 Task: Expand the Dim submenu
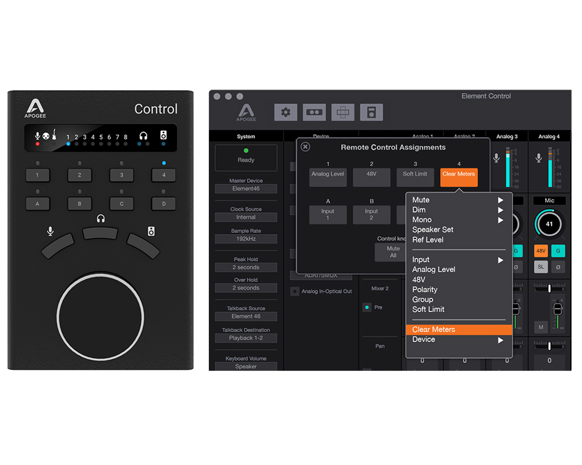click(x=459, y=210)
